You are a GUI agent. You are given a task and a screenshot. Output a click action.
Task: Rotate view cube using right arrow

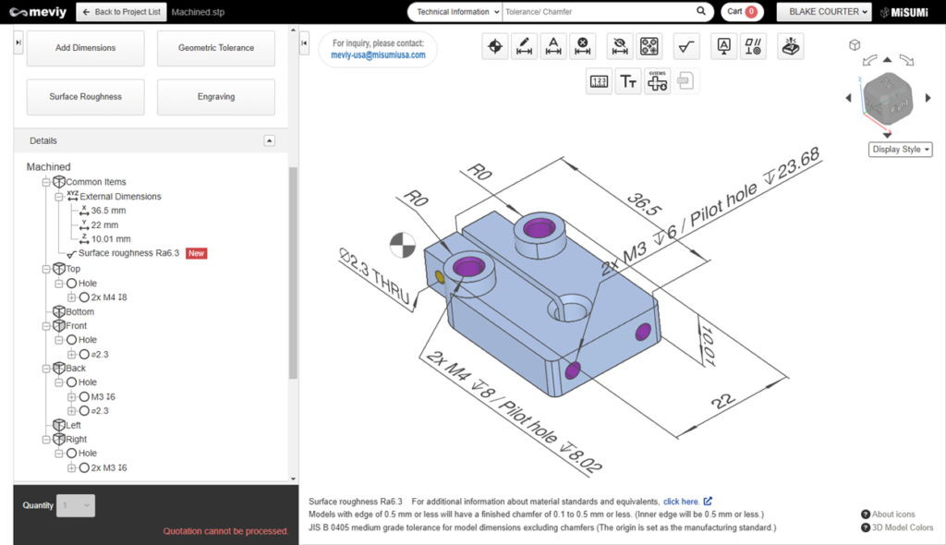929,98
